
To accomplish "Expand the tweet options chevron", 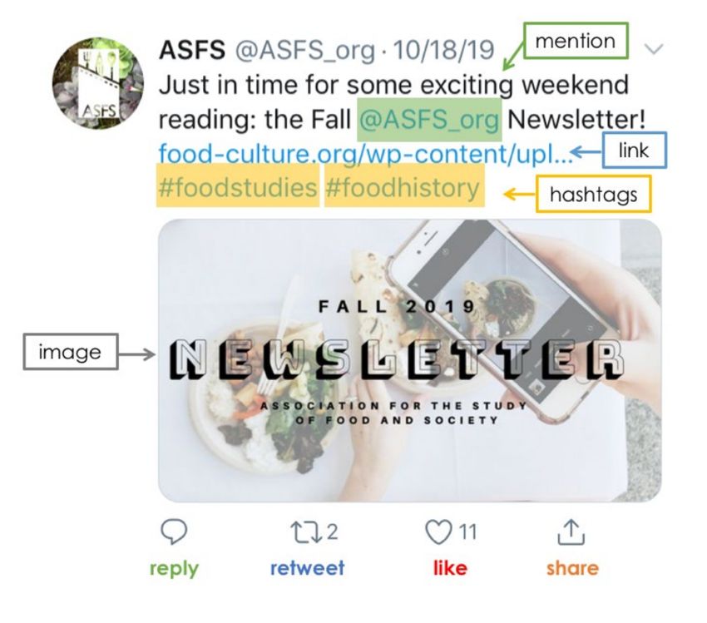I will (654, 48).
